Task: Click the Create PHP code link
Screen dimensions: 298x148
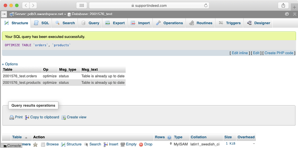Action: tap(279, 53)
